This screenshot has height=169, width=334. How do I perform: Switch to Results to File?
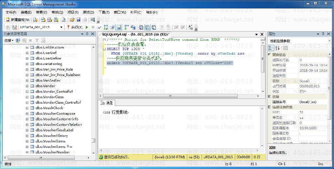154,27
